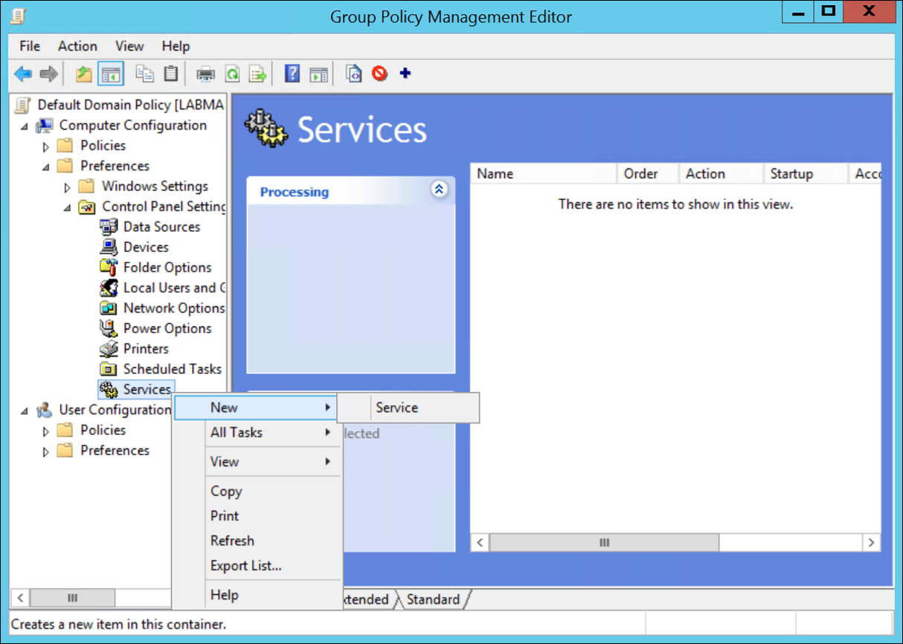This screenshot has width=903, height=644.
Task: Collapse the Processing panel with chevron button
Action: point(439,190)
